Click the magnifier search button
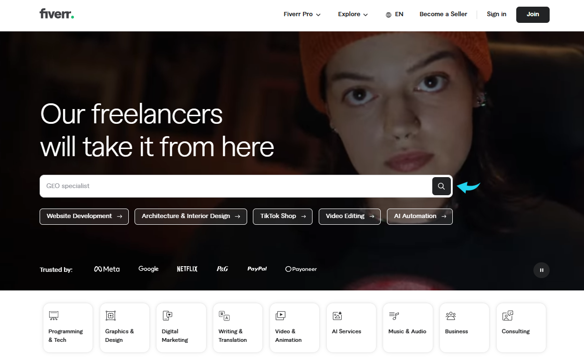 [441, 186]
